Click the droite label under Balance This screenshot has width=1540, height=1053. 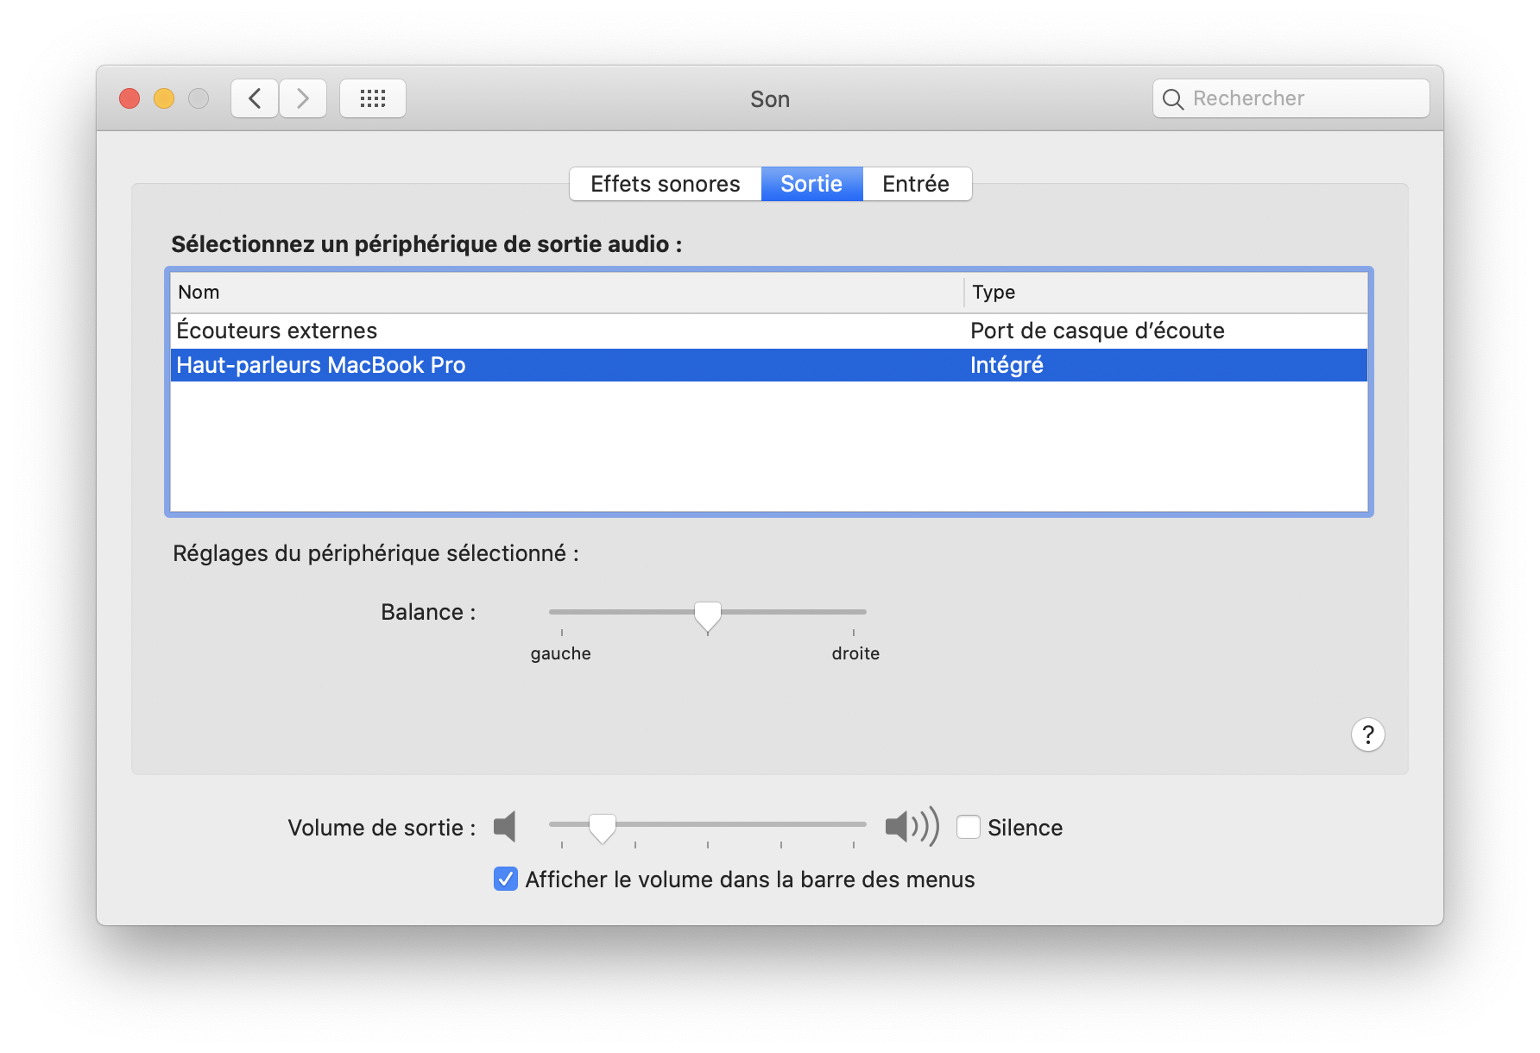click(855, 653)
